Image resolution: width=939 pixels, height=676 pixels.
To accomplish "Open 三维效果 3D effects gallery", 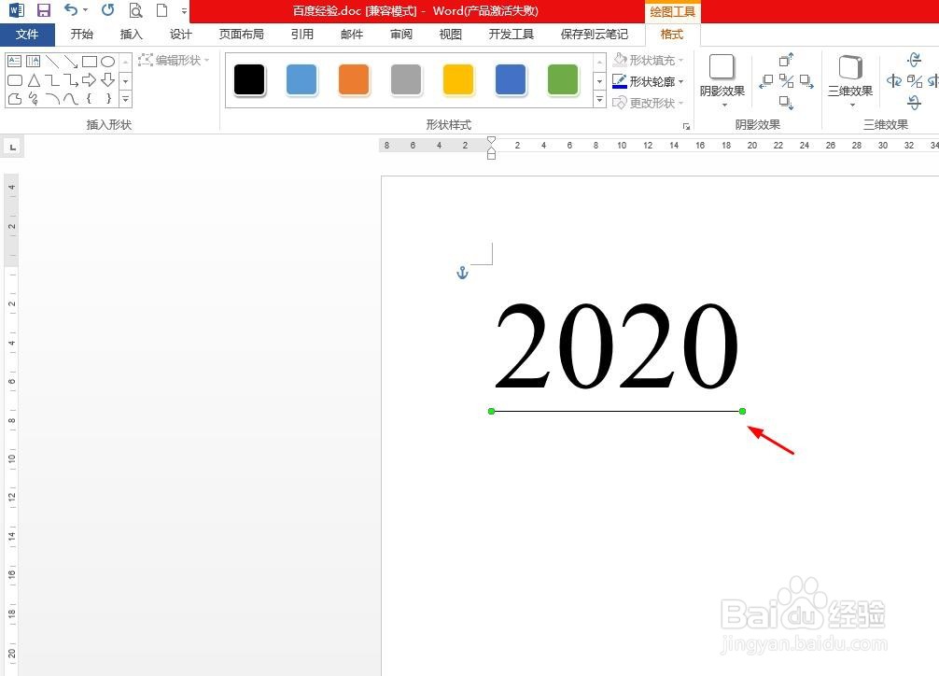I will [x=848, y=79].
